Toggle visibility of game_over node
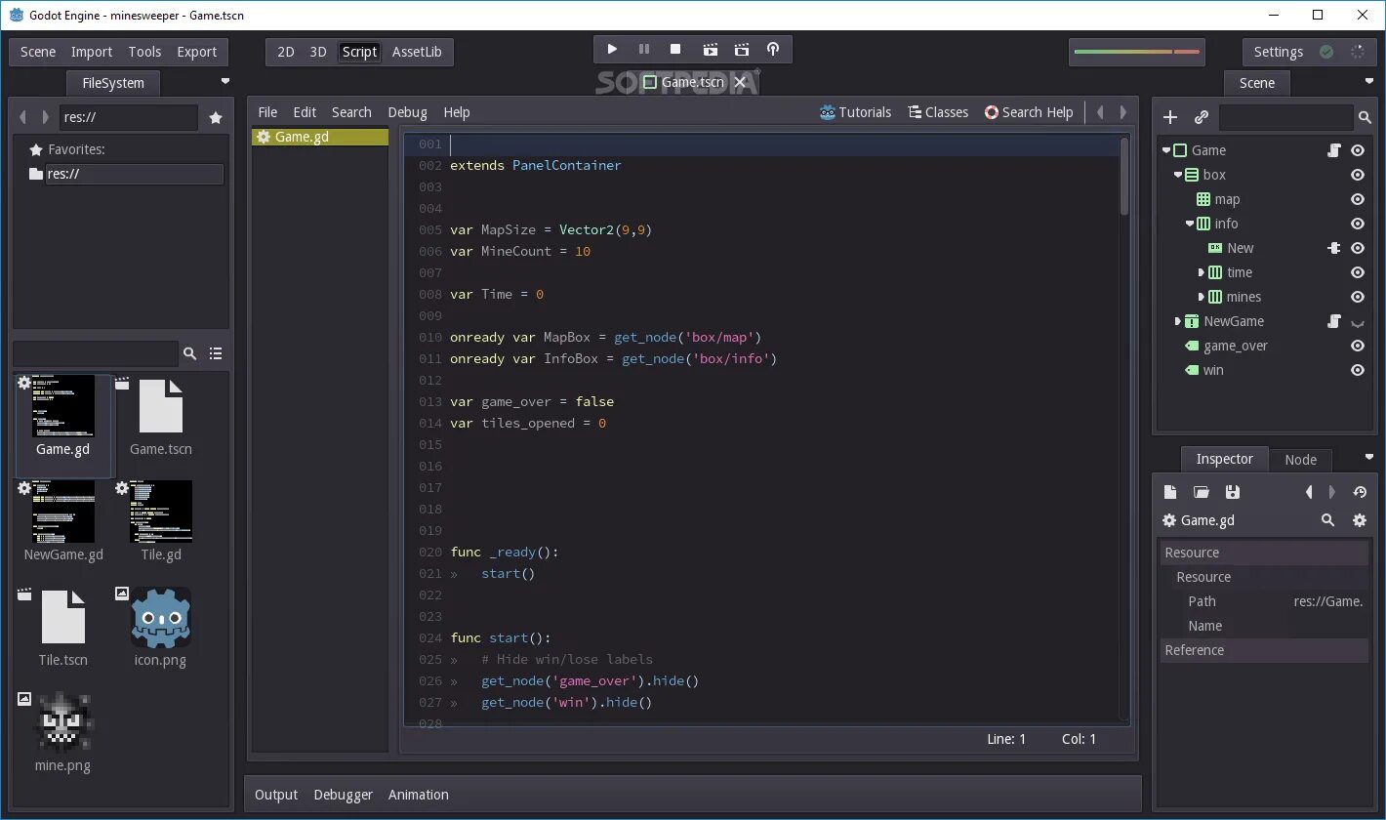1386x820 pixels. pos(1358,346)
